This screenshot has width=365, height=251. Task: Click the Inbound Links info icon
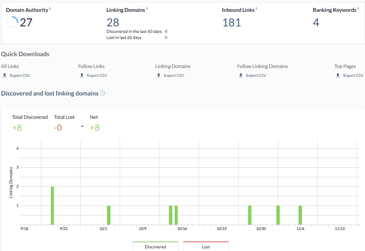click(x=256, y=8)
